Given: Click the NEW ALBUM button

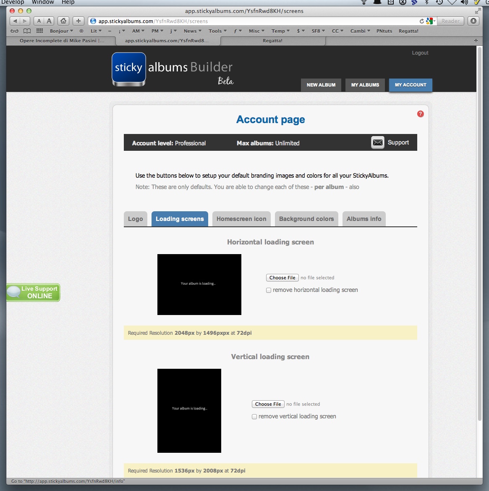Looking at the screenshot, I should coord(321,85).
